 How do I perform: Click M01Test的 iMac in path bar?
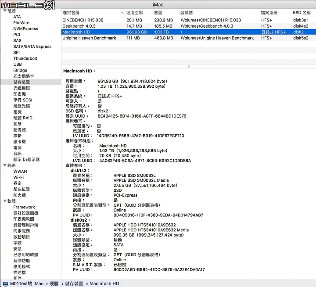[27, 283]
